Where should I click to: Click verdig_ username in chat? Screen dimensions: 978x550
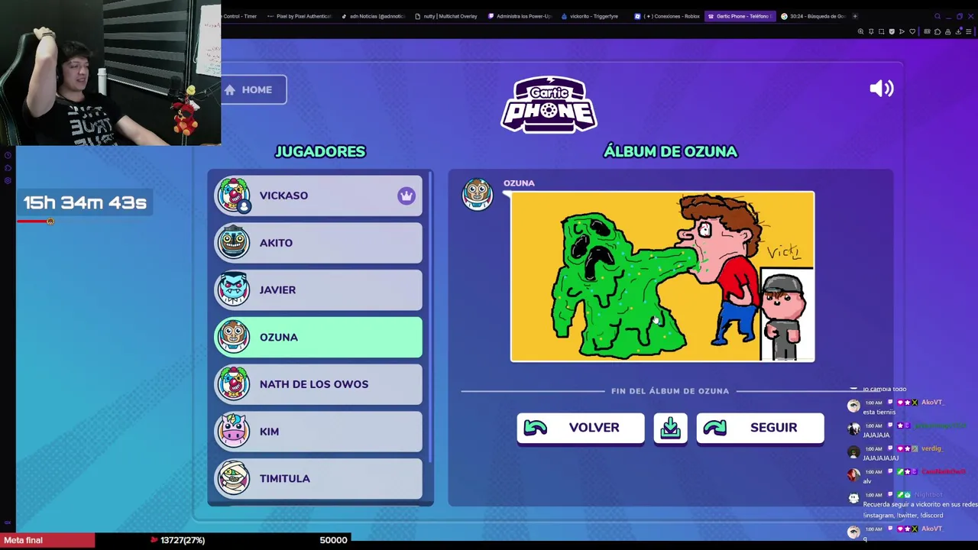pyautogui.click(x=931, y=448)
